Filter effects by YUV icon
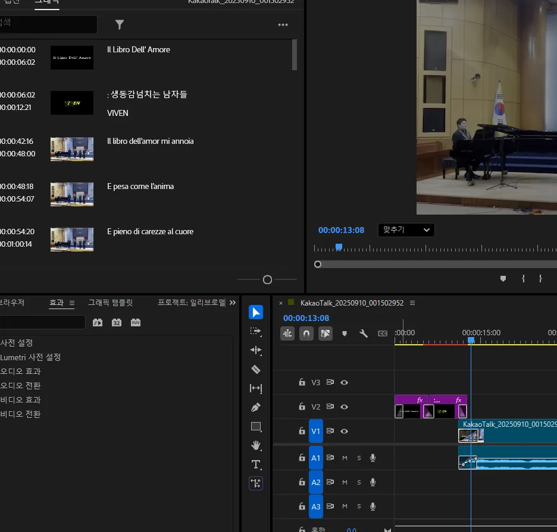This screenshot has width=557, height=532. 136,323
